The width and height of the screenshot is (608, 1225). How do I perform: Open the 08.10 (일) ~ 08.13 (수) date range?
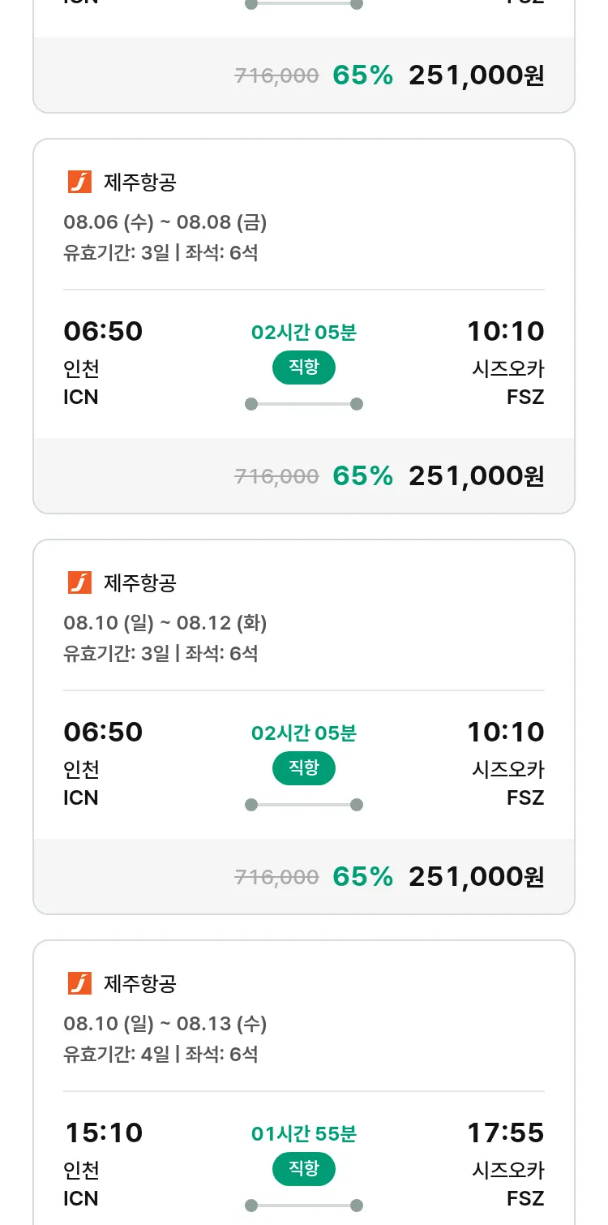pyautogui.click(x=165, y=1024)
